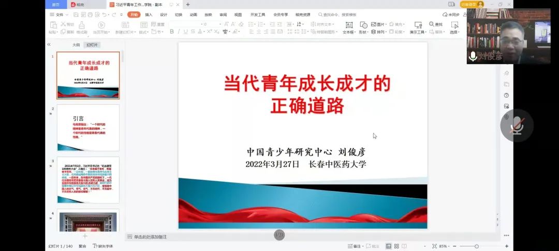Select slide 2 thumbnail titled 引言
The height and width of the screenshot is (251, 559).
(x=88, y=128)
